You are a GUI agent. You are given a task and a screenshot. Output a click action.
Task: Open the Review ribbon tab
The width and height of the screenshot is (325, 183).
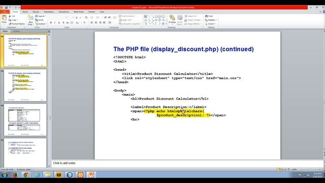(92, 12)
